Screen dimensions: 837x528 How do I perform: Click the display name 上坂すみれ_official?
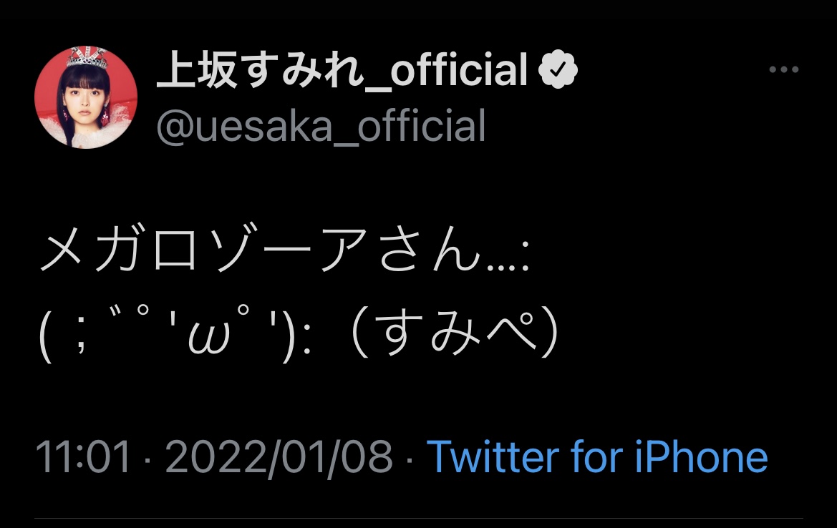pyautogui.click(x=342, y=70)
